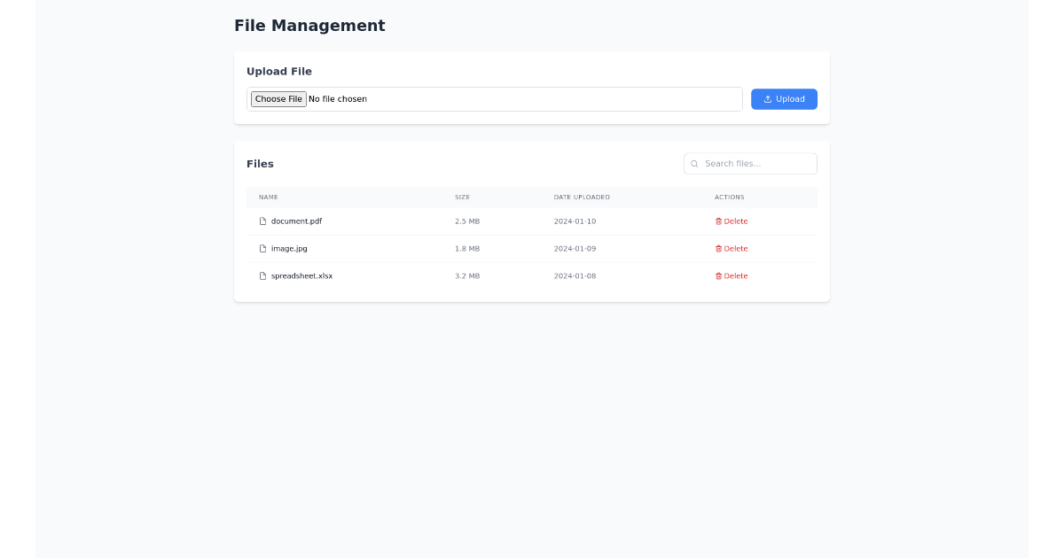The height and width of the screenshot is (558, 1064).
Task: Click the upload cloud icon on Upload button
Action: 766,98
